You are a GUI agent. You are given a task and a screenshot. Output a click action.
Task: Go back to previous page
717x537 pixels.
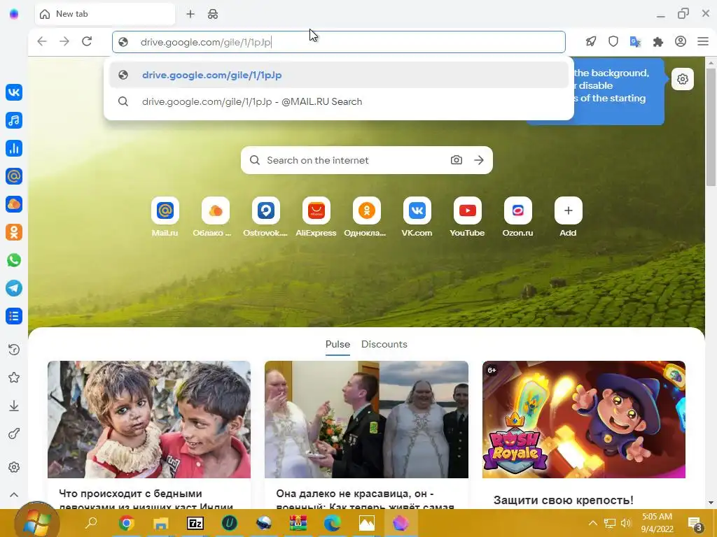[x=42, y=41]
